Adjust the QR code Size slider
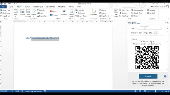 [150, 28]
